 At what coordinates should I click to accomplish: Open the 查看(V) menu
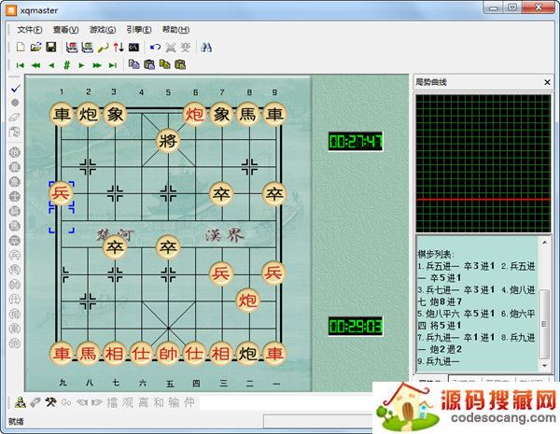[65, 30]
